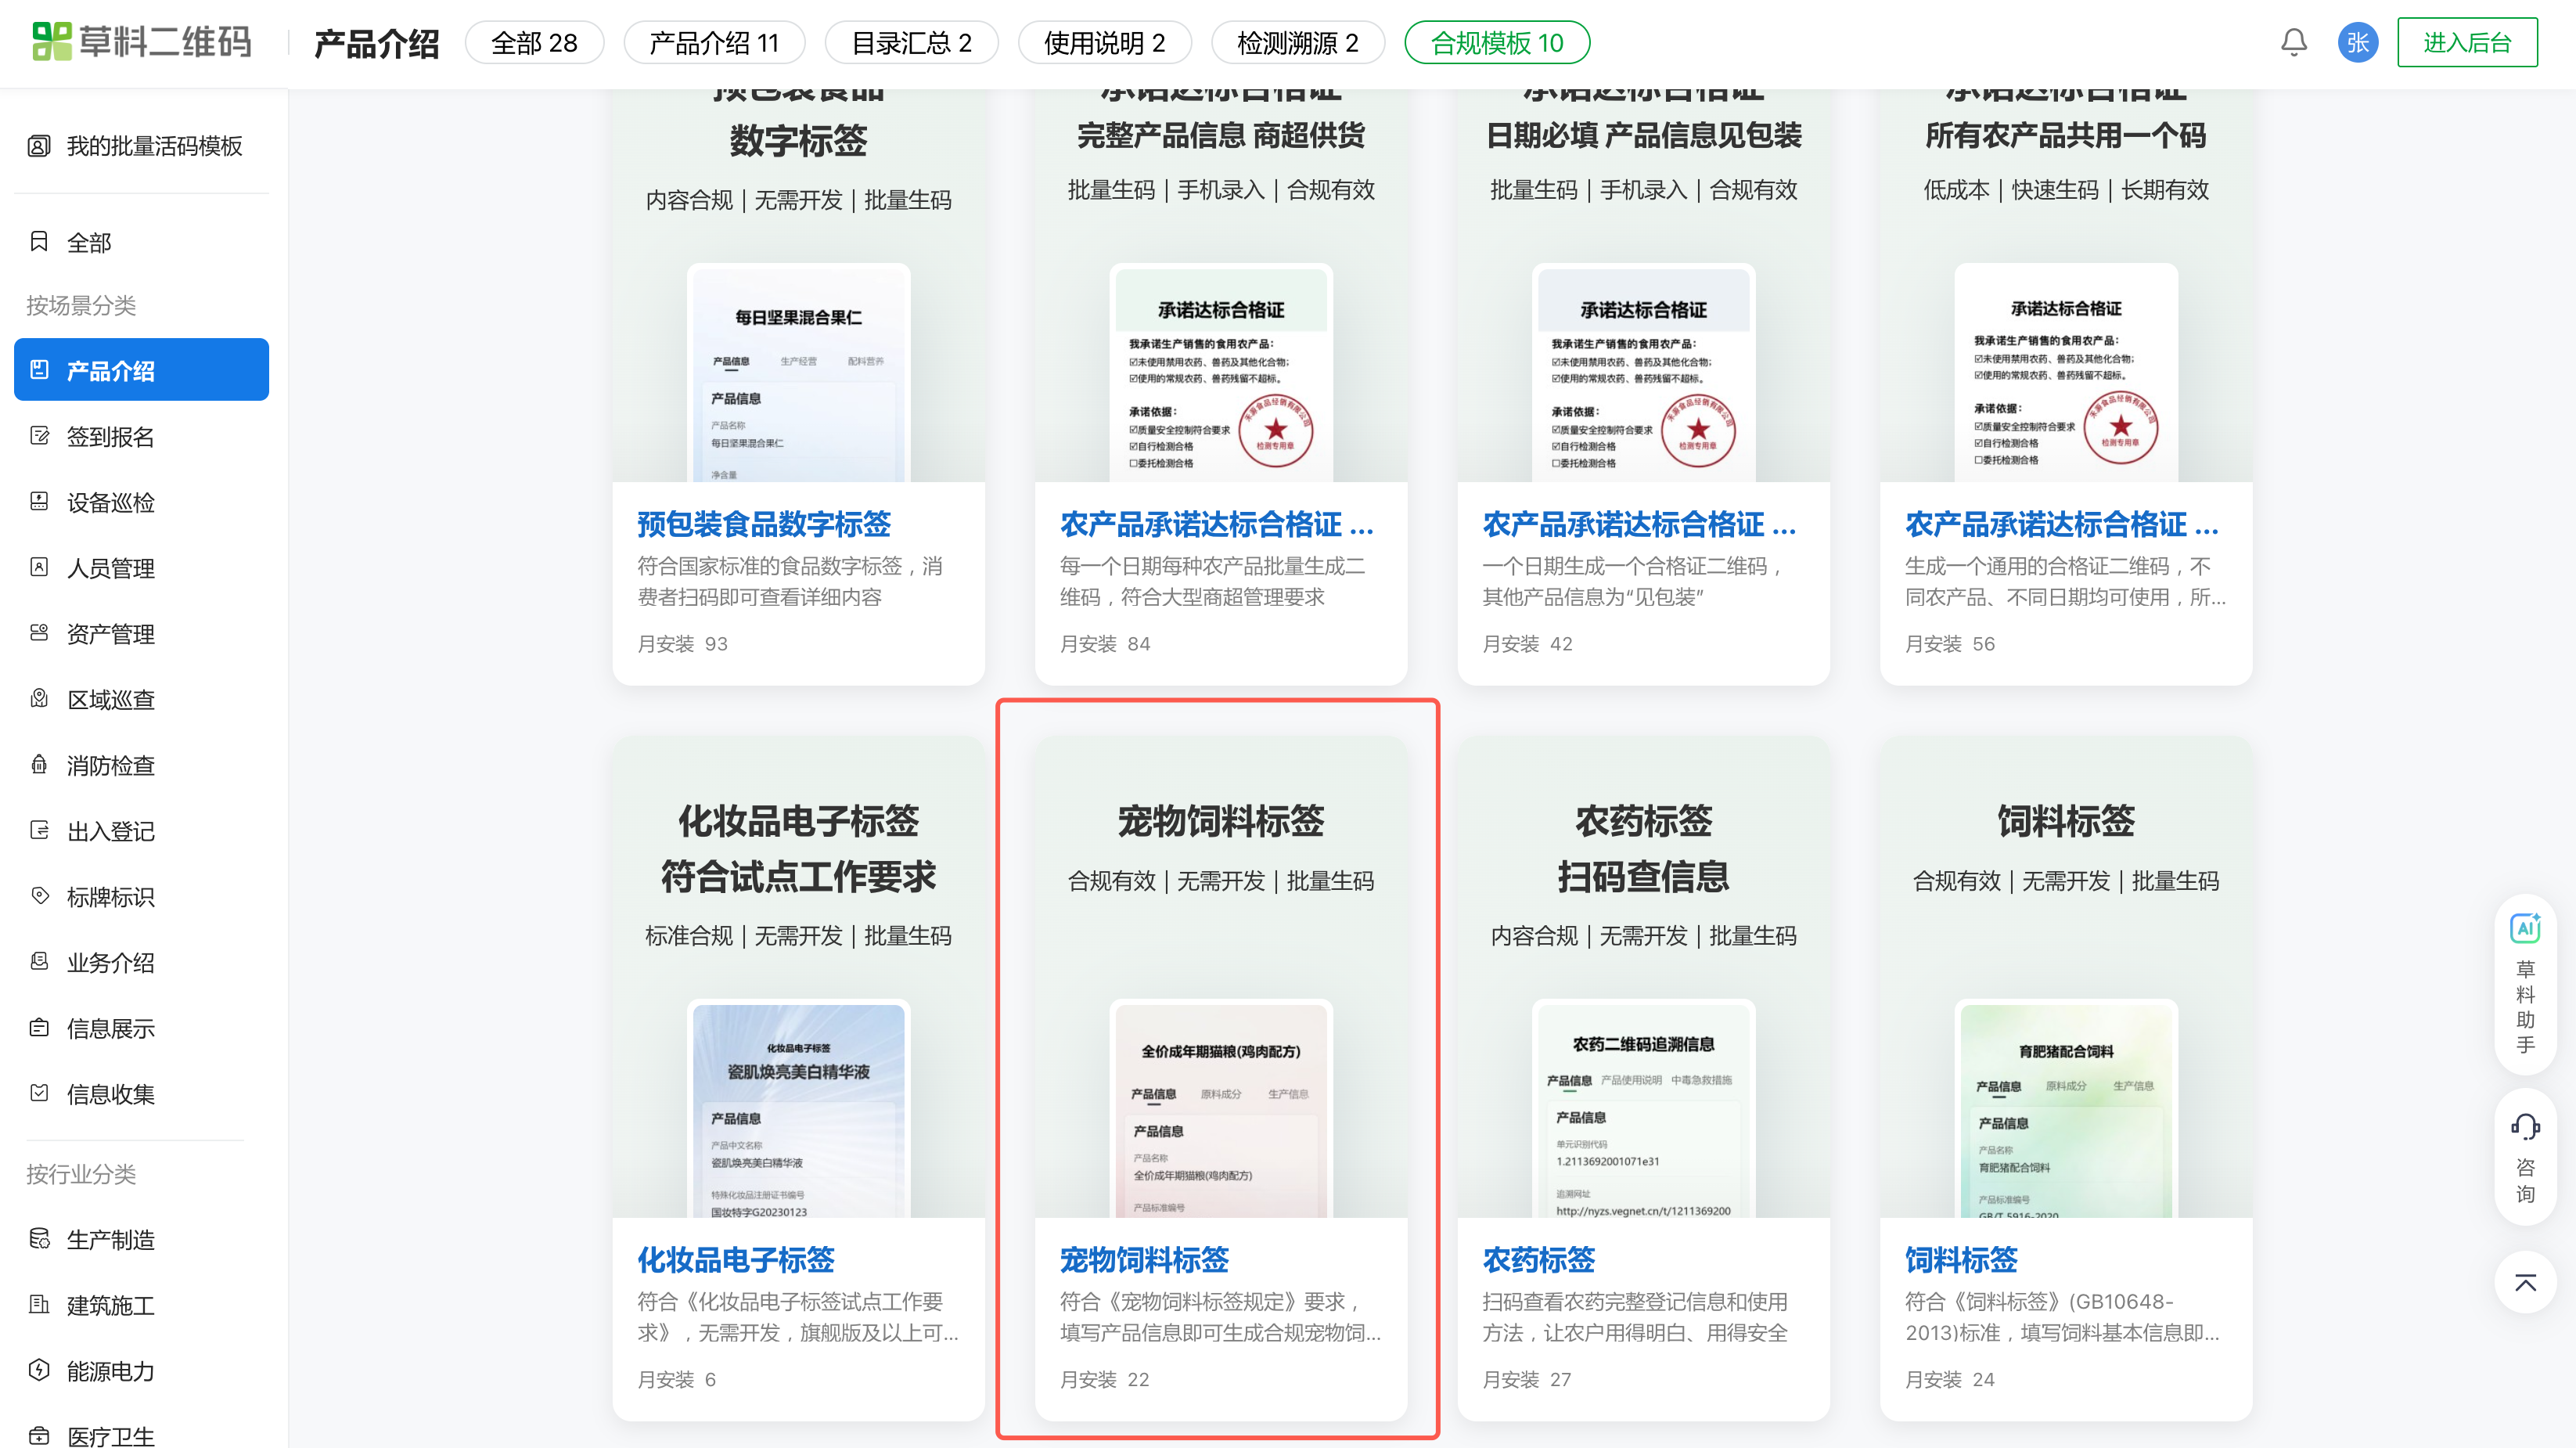The width and height of the screenshot is (2576, 1448).
Task: Click the 消防检查 sidebar icon
Action: pos(39,765)
